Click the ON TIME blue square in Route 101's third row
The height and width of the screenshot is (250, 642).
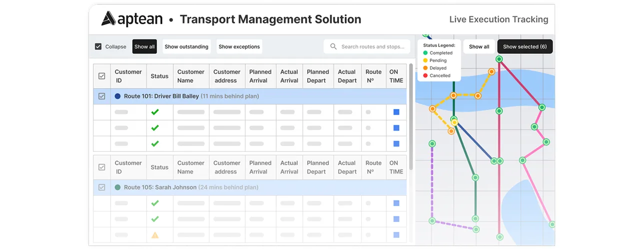396,143
